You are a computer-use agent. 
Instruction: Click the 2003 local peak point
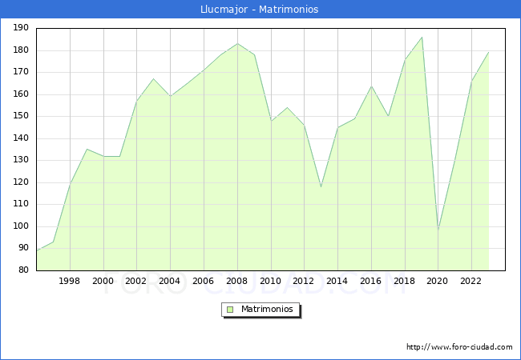(x=153, y=78)
